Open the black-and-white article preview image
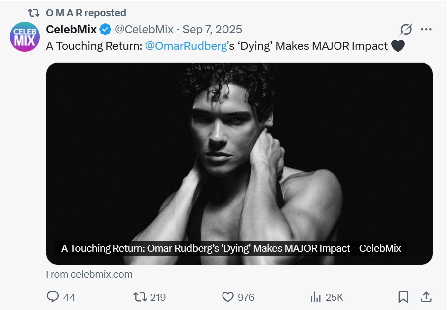The height and width of the screenshot is (310, 447). point(239,149)
